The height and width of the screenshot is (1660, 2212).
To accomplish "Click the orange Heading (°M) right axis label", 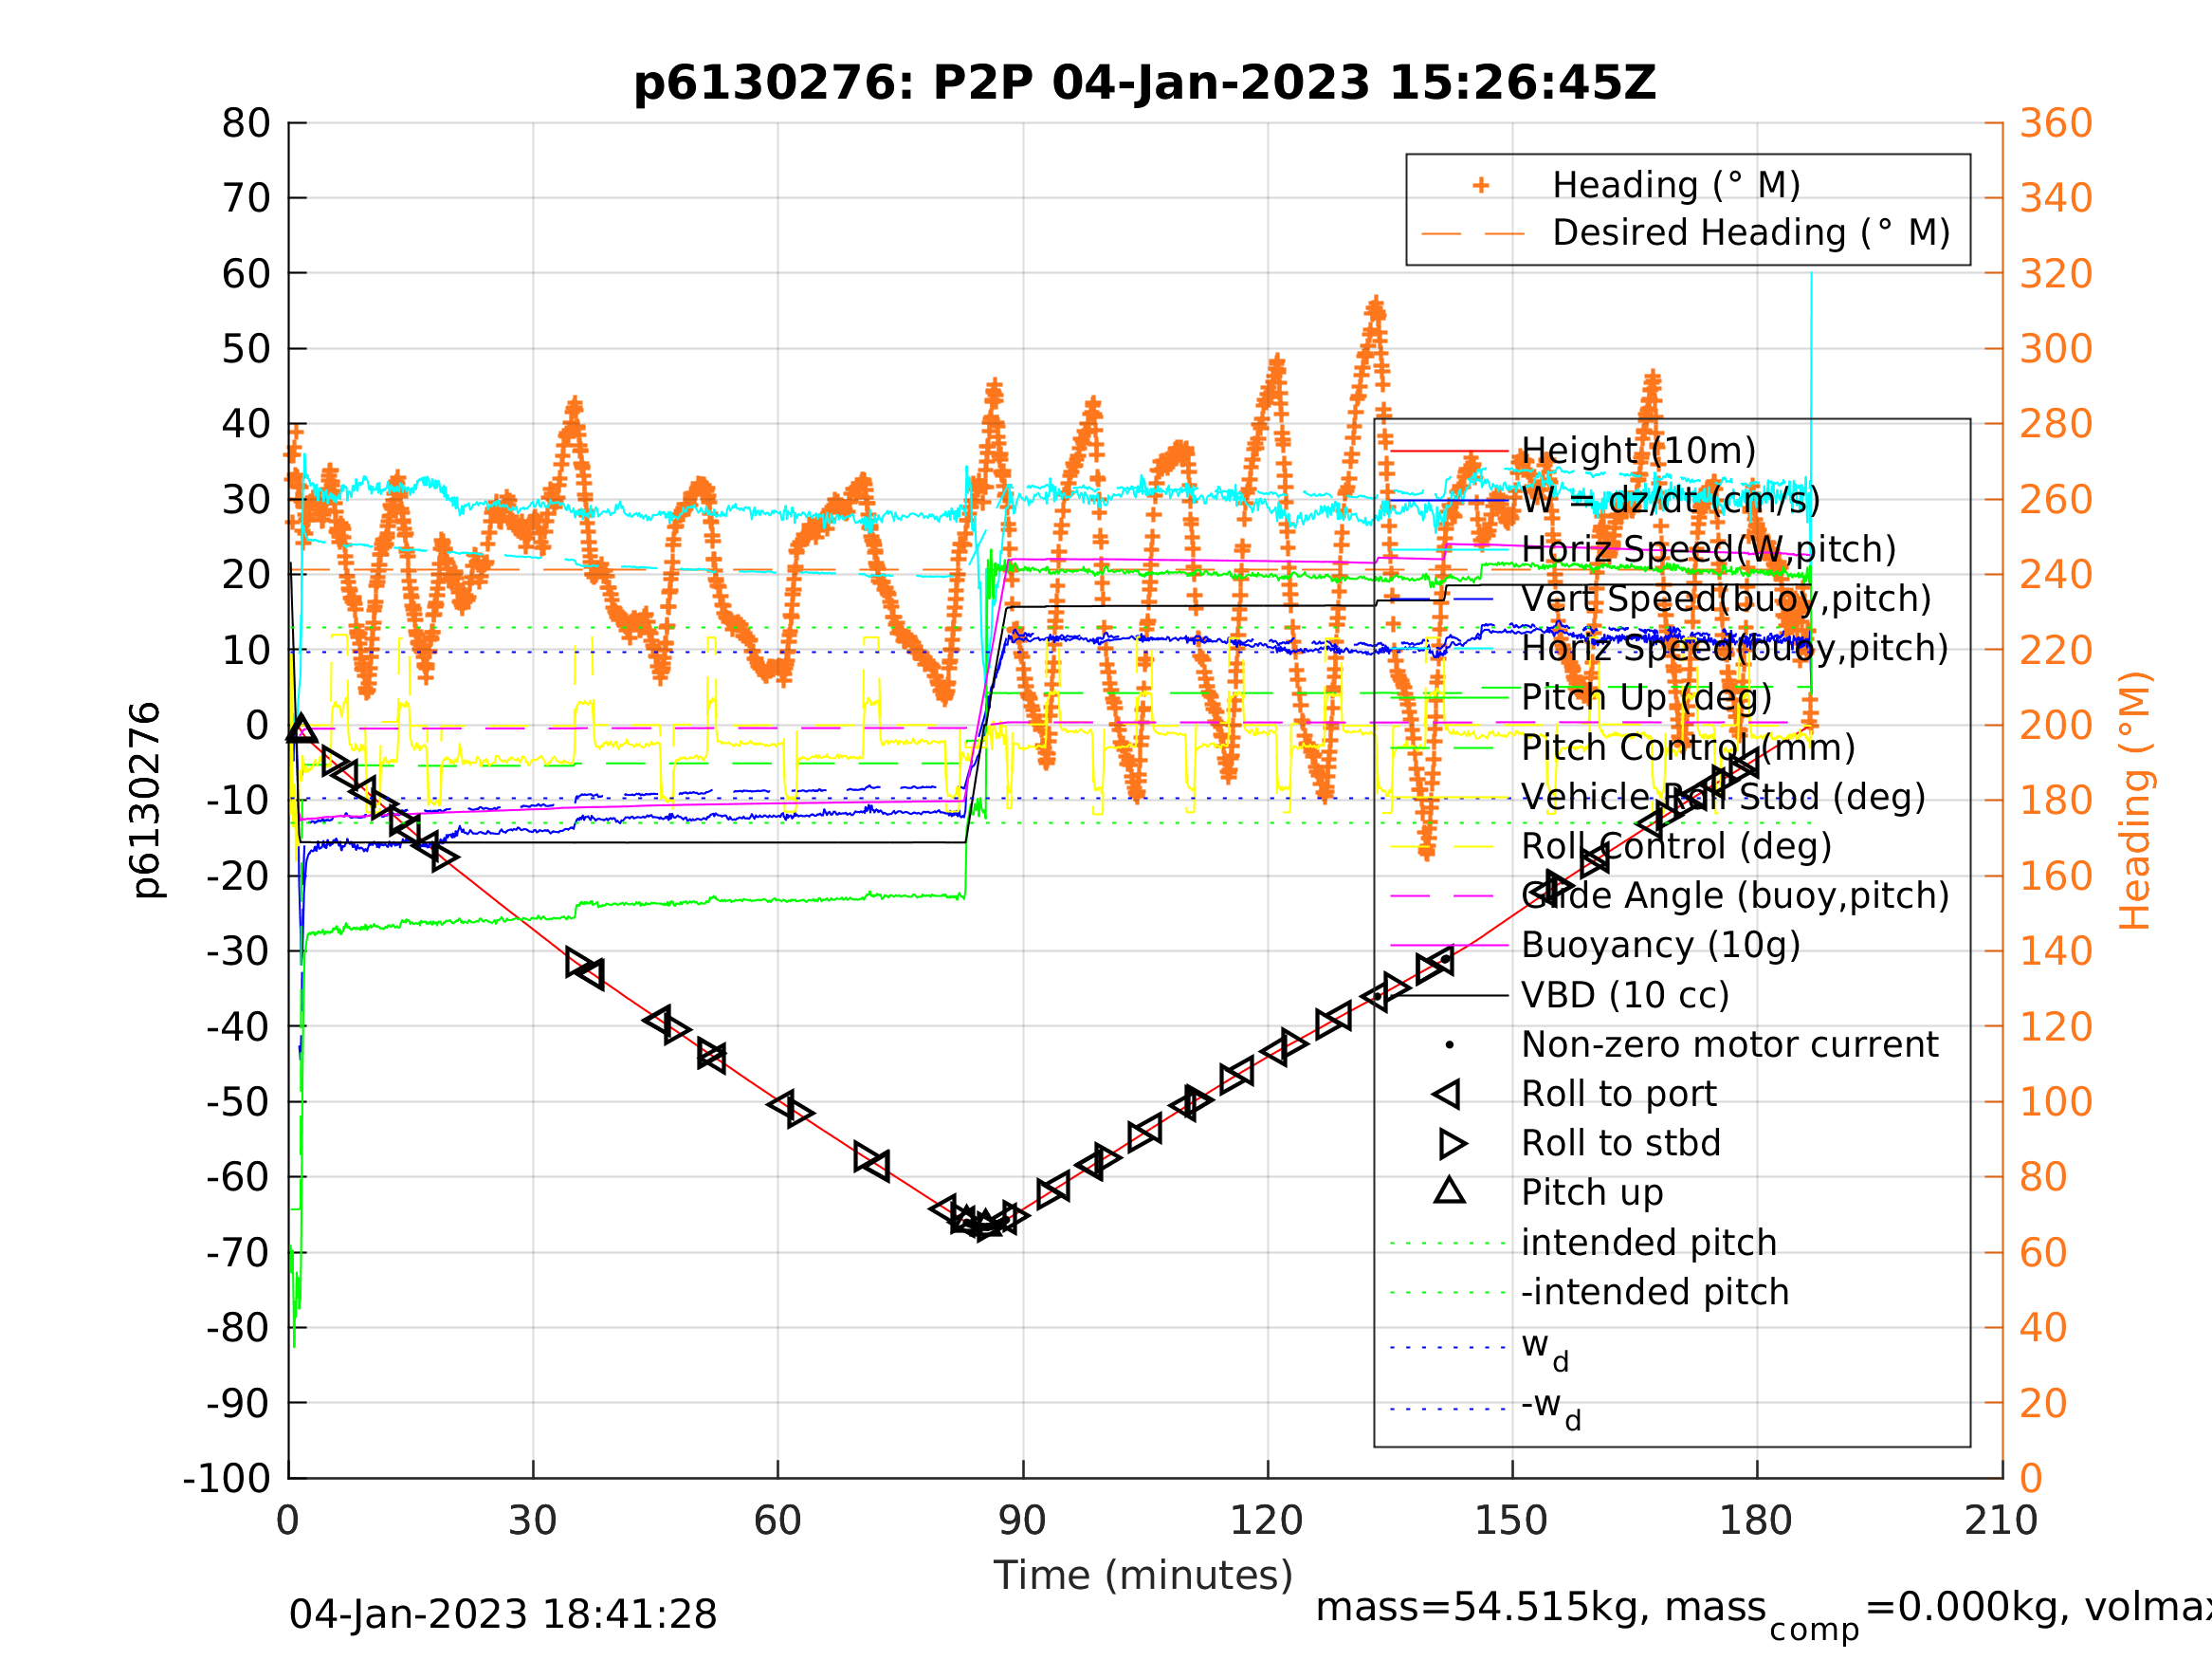I will 2134,801.
